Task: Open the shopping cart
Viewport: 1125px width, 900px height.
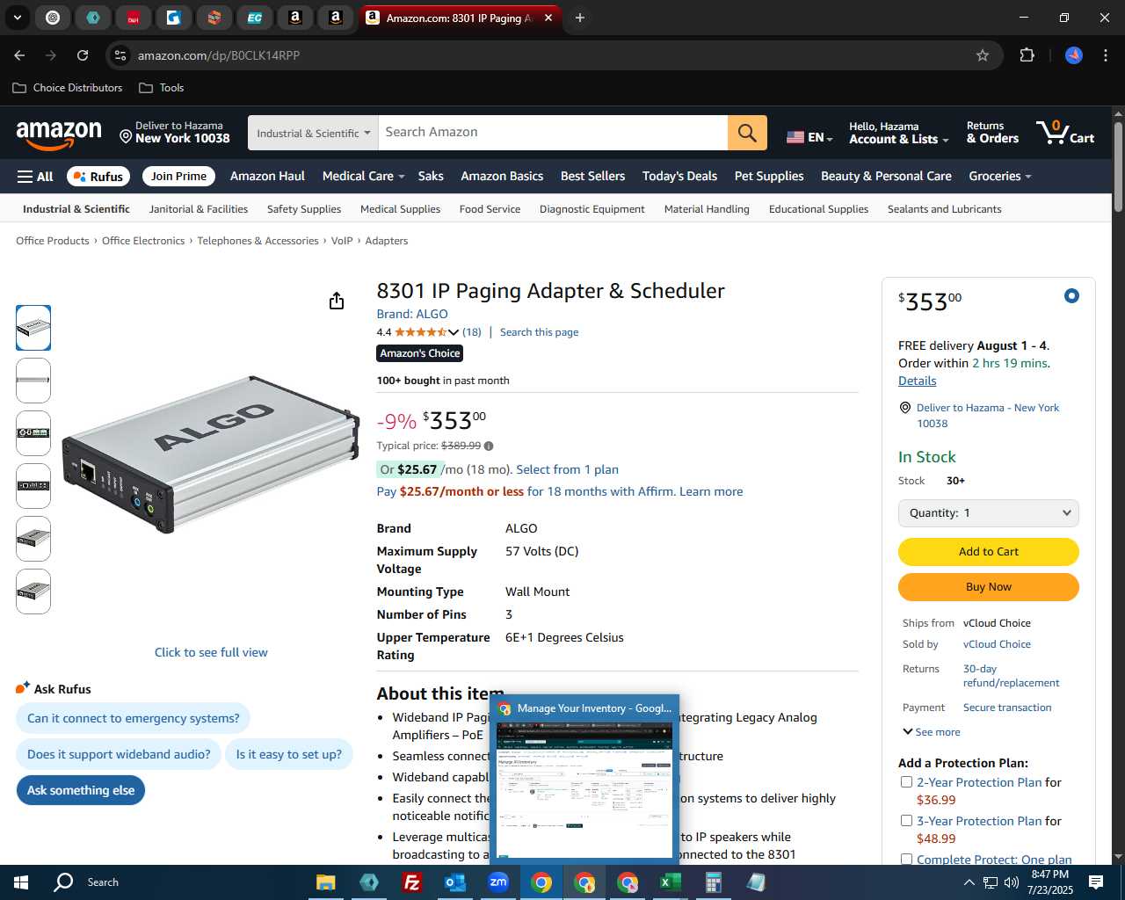Action: (x=1065, y=133)
